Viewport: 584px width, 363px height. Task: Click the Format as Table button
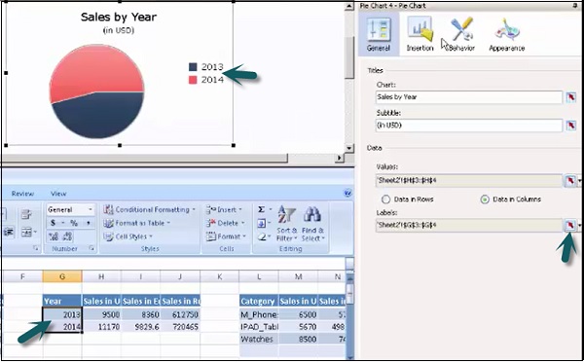pos(136,223)
